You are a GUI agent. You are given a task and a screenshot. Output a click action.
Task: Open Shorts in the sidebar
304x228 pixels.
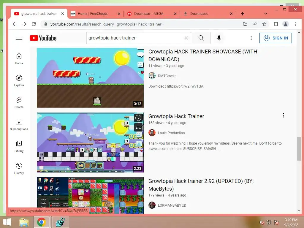coord(19,102)
